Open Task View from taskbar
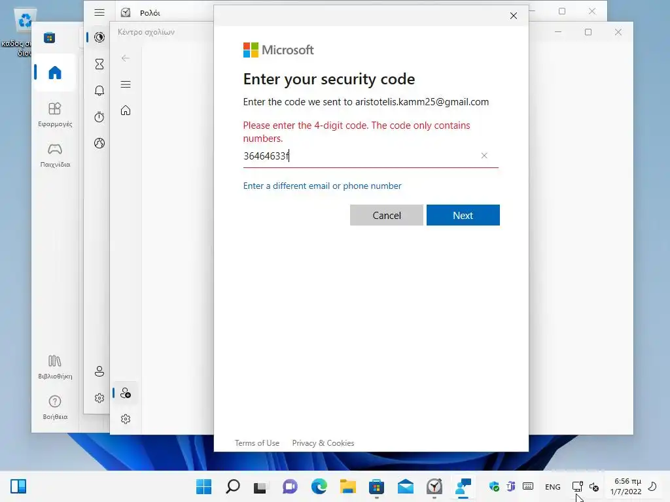Screen dimensions: 670x502 [260, 487]
